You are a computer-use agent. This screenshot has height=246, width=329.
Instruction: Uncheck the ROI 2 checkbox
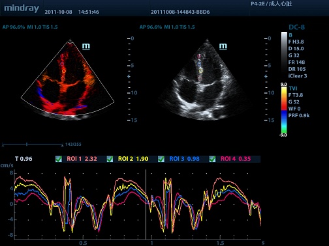110,159
